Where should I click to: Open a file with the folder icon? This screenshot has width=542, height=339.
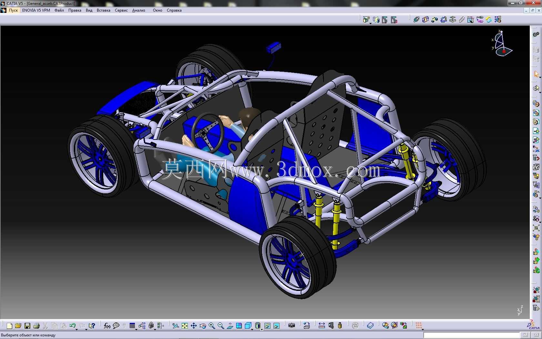tap(18, 326)
